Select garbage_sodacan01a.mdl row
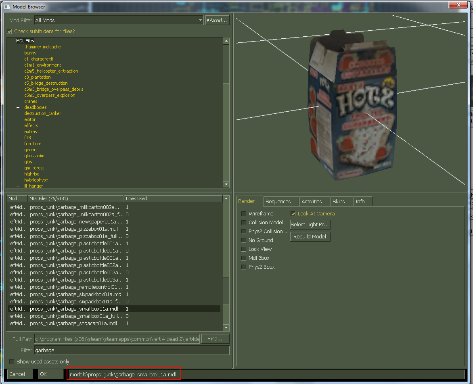 (114, 323)
